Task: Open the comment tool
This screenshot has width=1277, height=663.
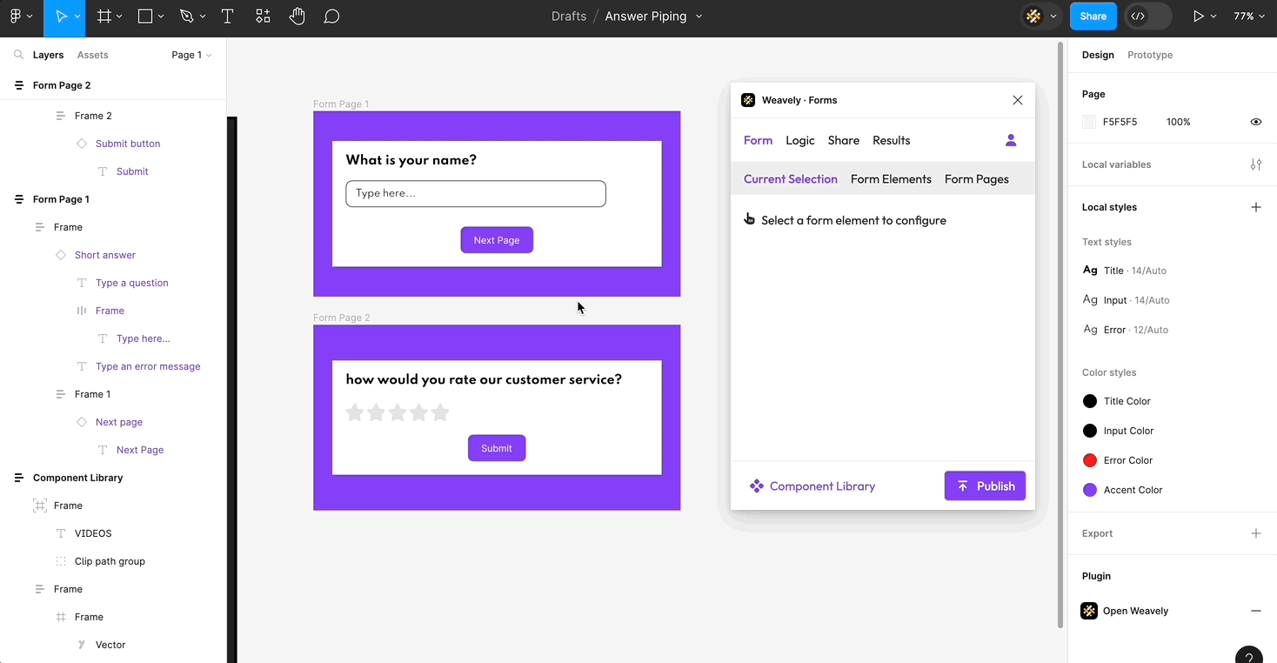Action: (x=331, y=16)
